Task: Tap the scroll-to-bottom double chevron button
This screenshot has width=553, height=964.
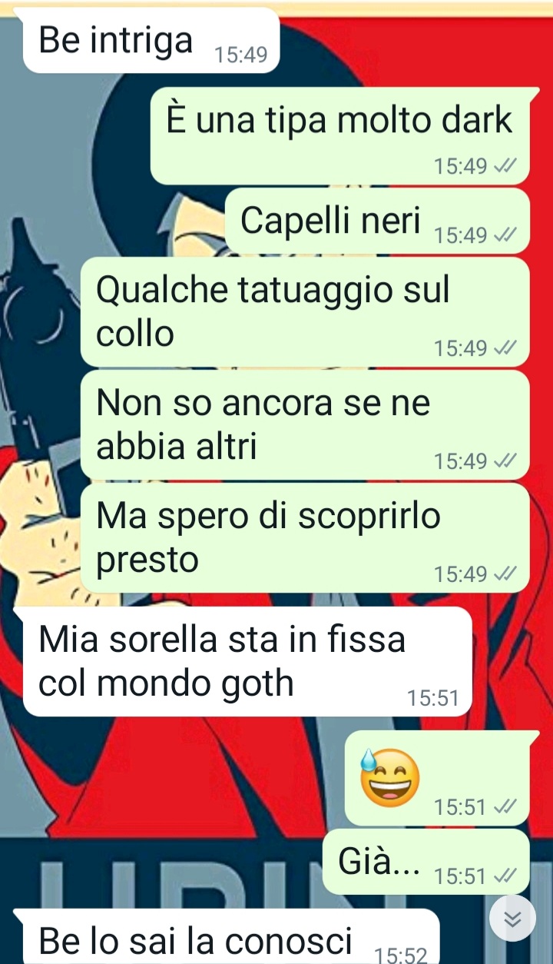Action: point(512,918)
